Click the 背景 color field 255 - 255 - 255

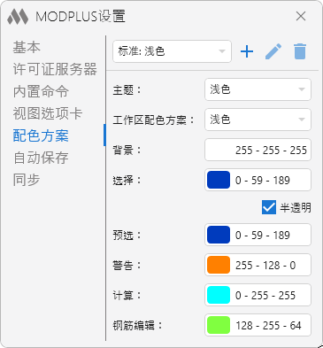(x=258, y=150)
